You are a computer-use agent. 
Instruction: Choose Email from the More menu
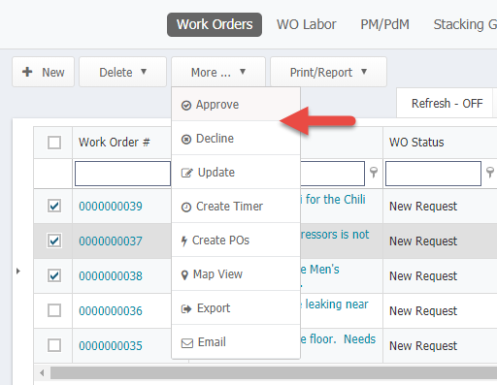pos(236,342)
